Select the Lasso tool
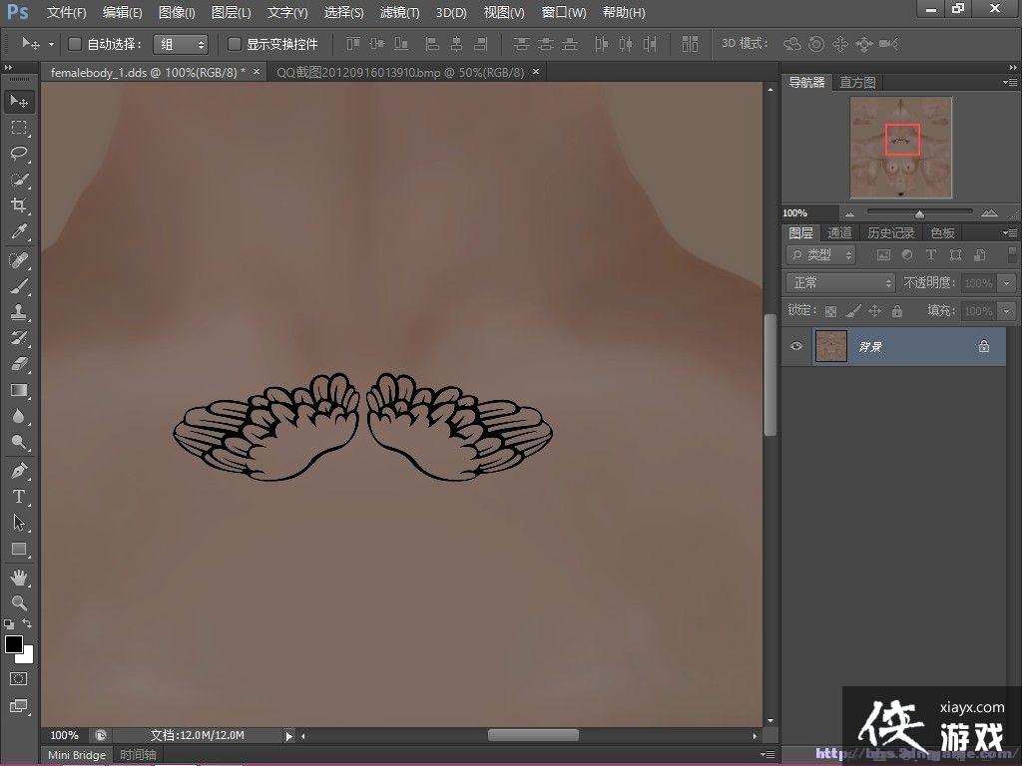Image resolution: width=1022 pixels, height=766 pixels. 19,154
